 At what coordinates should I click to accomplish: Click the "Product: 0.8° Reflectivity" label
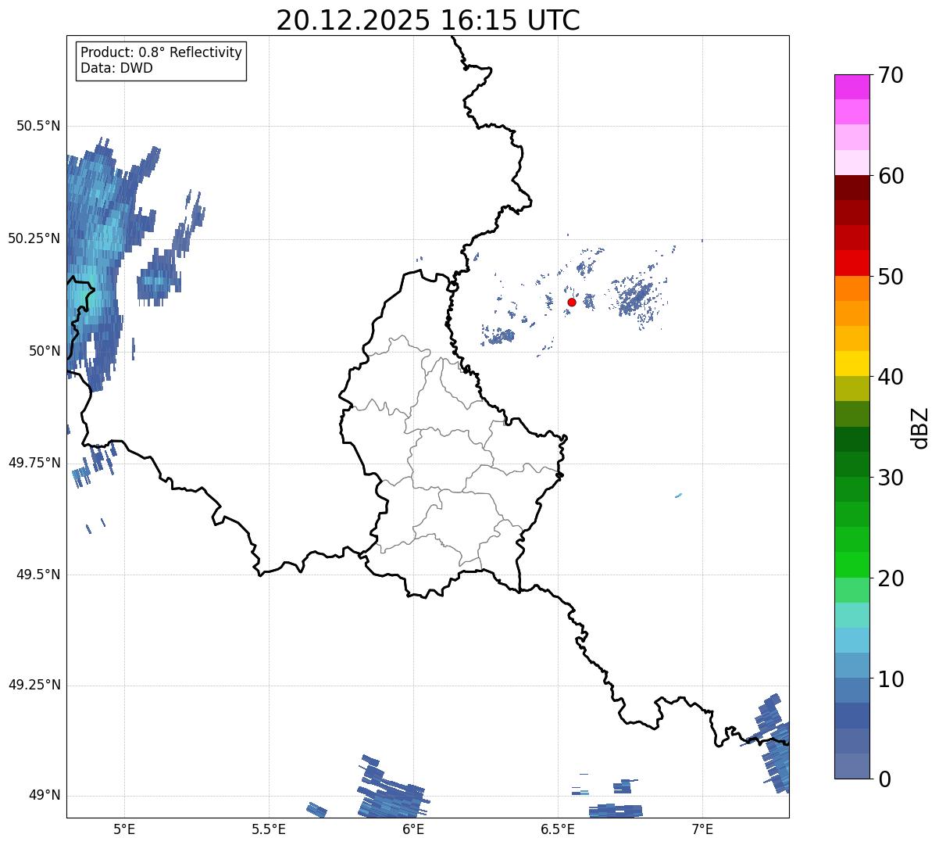[x=162, y=52]
